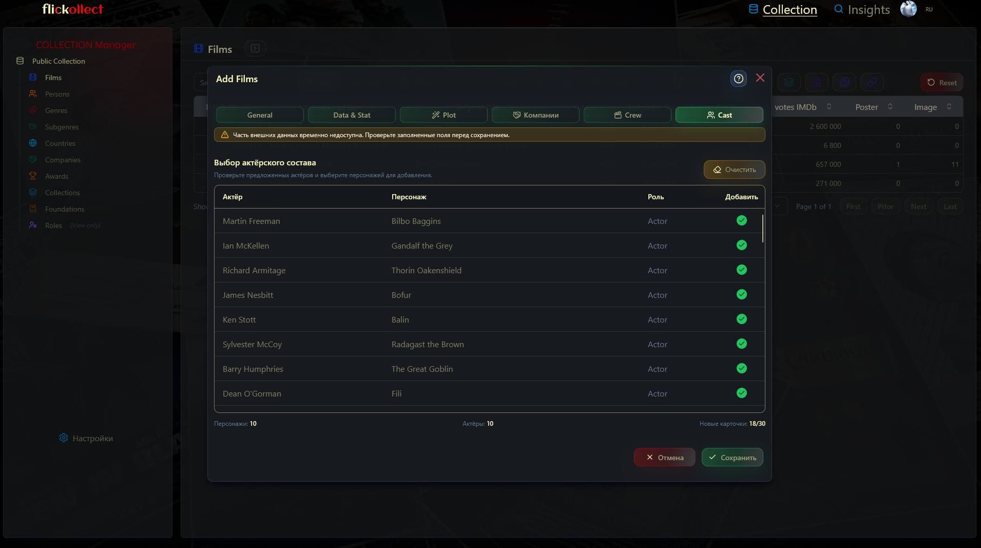This screenshot has height=548, width=981.
Task: Sort by the Poster column arrows
Action: coord(890,107)
